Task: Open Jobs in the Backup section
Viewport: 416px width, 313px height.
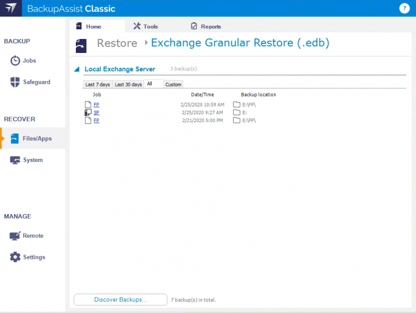Action: pyautogui.click(x=23, y=61)
